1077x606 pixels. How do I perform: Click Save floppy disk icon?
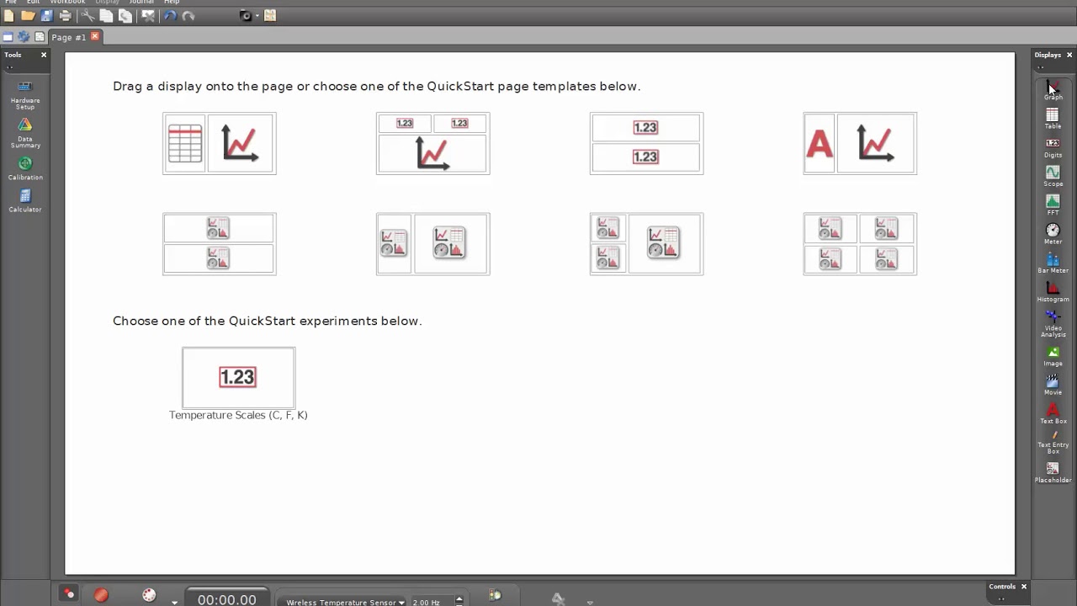click(x=45, y=15)
